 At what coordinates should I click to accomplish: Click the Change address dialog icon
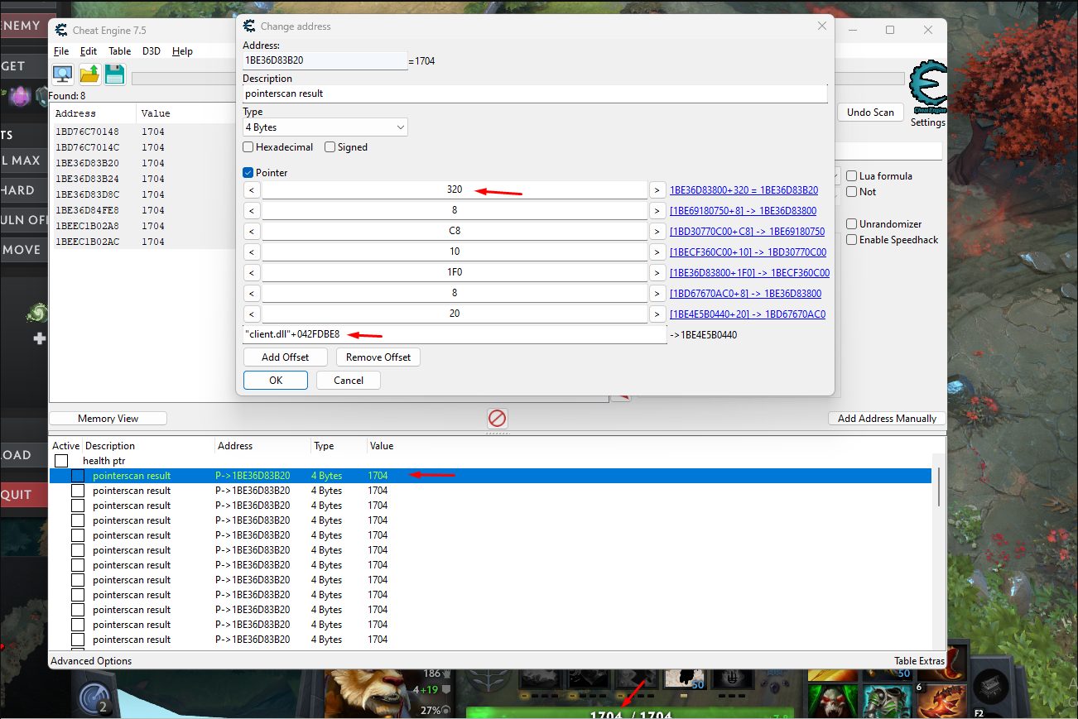tap(249, 26)
